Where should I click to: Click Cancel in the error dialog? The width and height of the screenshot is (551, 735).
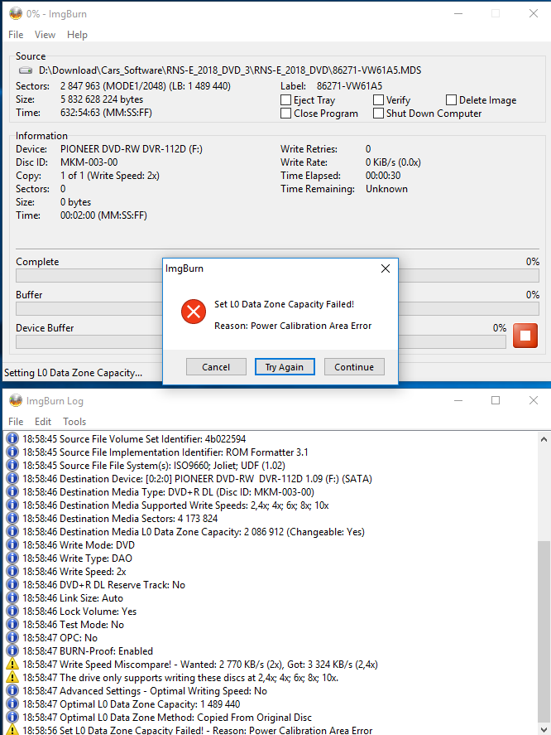click(x=216, y=367)
